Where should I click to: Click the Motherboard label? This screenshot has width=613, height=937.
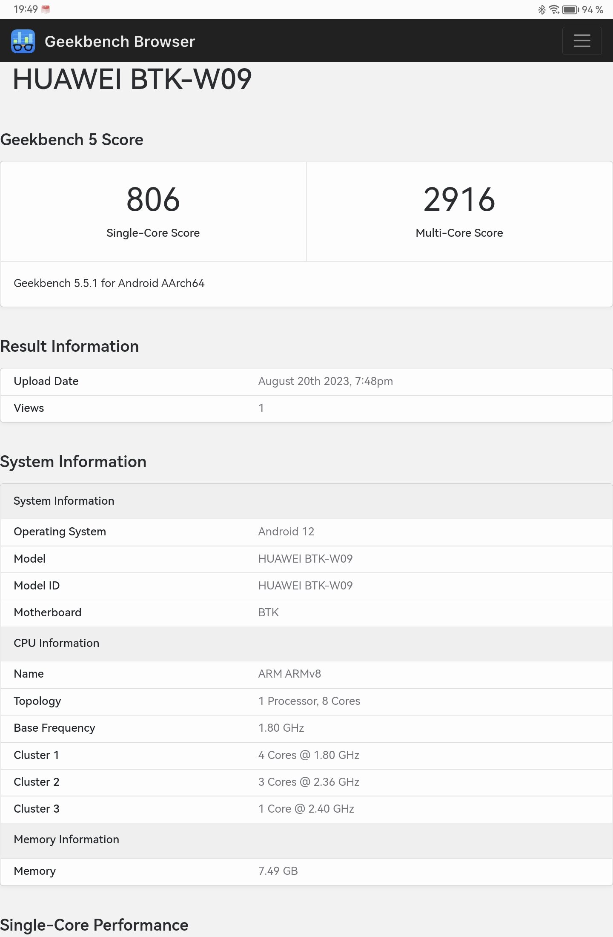(x=47, y=612)
